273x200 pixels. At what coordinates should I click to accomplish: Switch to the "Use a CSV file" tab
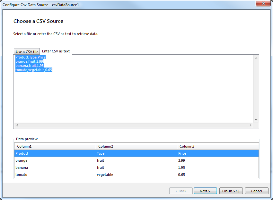27,51
